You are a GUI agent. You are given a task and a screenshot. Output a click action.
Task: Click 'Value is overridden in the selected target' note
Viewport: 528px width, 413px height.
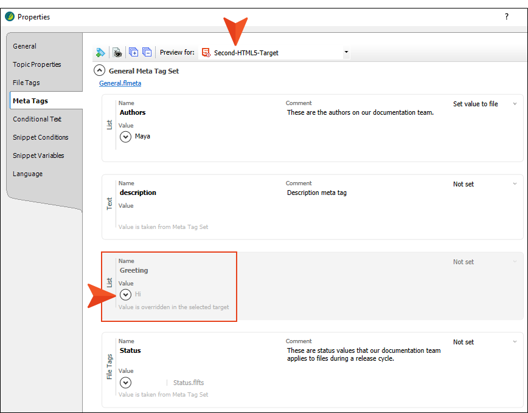[x=174, y=307]
